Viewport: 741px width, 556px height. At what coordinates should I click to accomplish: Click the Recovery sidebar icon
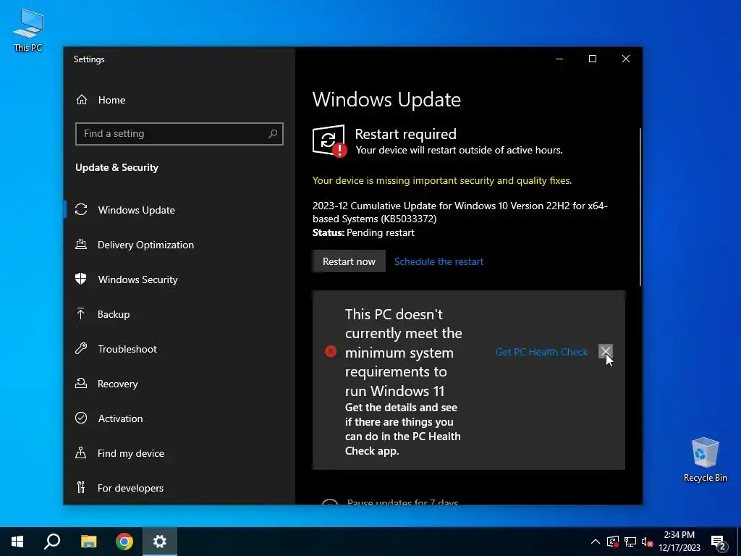tap(81, 384)
